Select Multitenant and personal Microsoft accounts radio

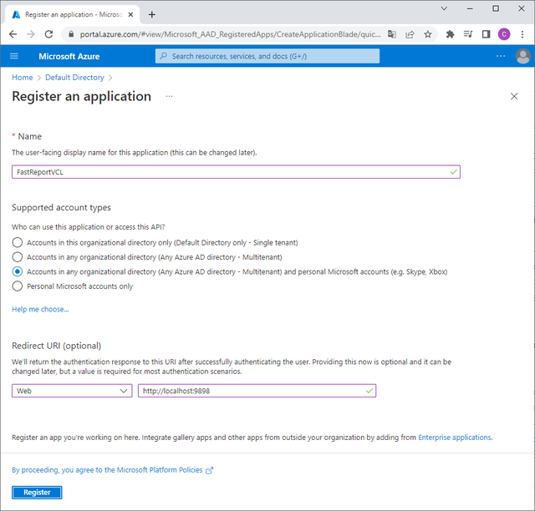pyautogui.click(x=18, y=271)
